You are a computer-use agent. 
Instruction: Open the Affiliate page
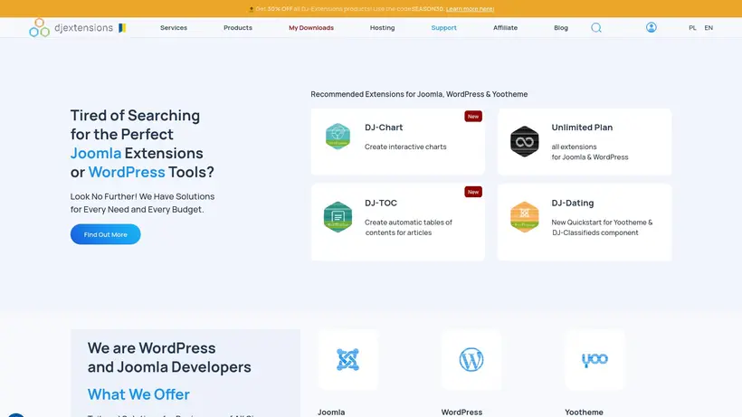pyautogui.click(x=506, y=28)
